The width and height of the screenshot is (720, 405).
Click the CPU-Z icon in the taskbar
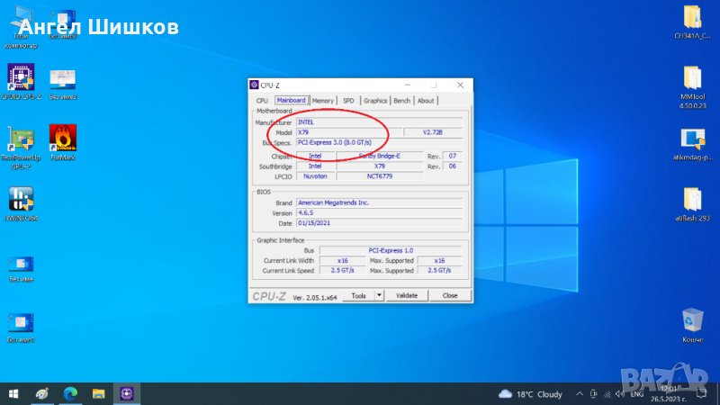click(127, 394)
